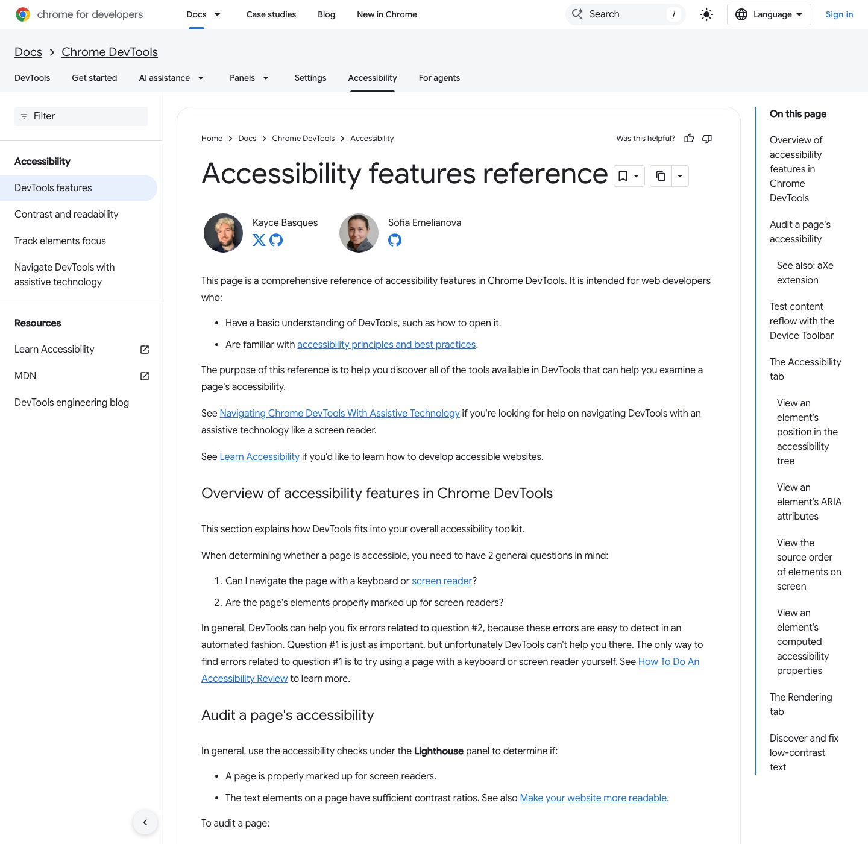Click the Chrome for Developers logo
The width and height of the screenshot is (868, 844).
(x=79, y=14)
